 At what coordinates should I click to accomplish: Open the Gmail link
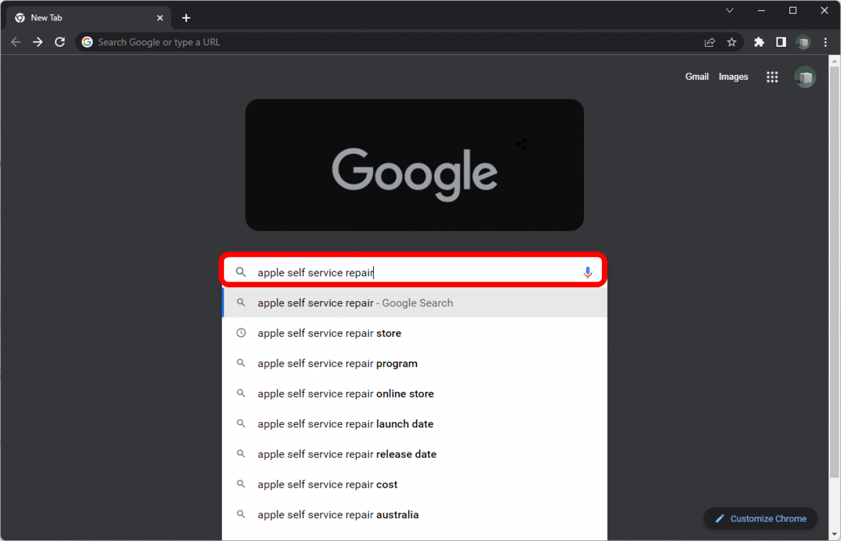tap(697, 77)
